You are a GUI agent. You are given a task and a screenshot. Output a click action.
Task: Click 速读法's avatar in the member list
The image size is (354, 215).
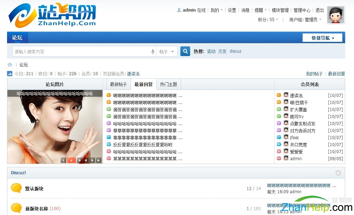[x=286, y=95]
